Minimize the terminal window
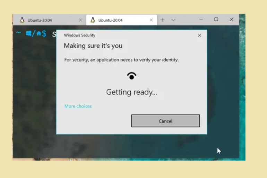This screenshot has height=178, width=267. pos(201,19)
